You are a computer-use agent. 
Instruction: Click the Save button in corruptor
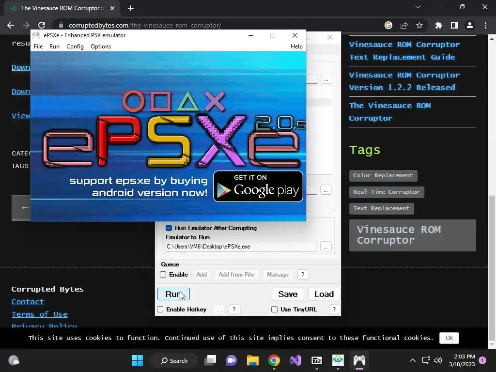click(x=288, y=294)
